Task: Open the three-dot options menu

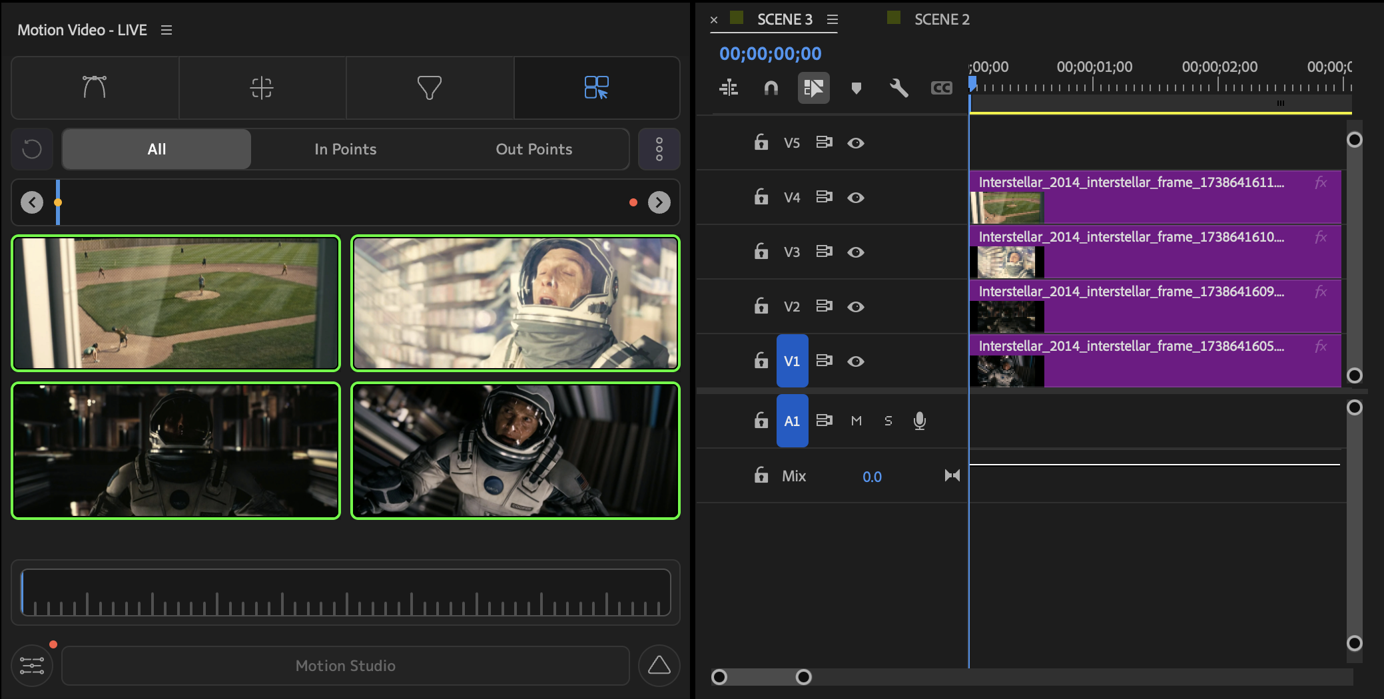Action: click(x=659, y=149)
